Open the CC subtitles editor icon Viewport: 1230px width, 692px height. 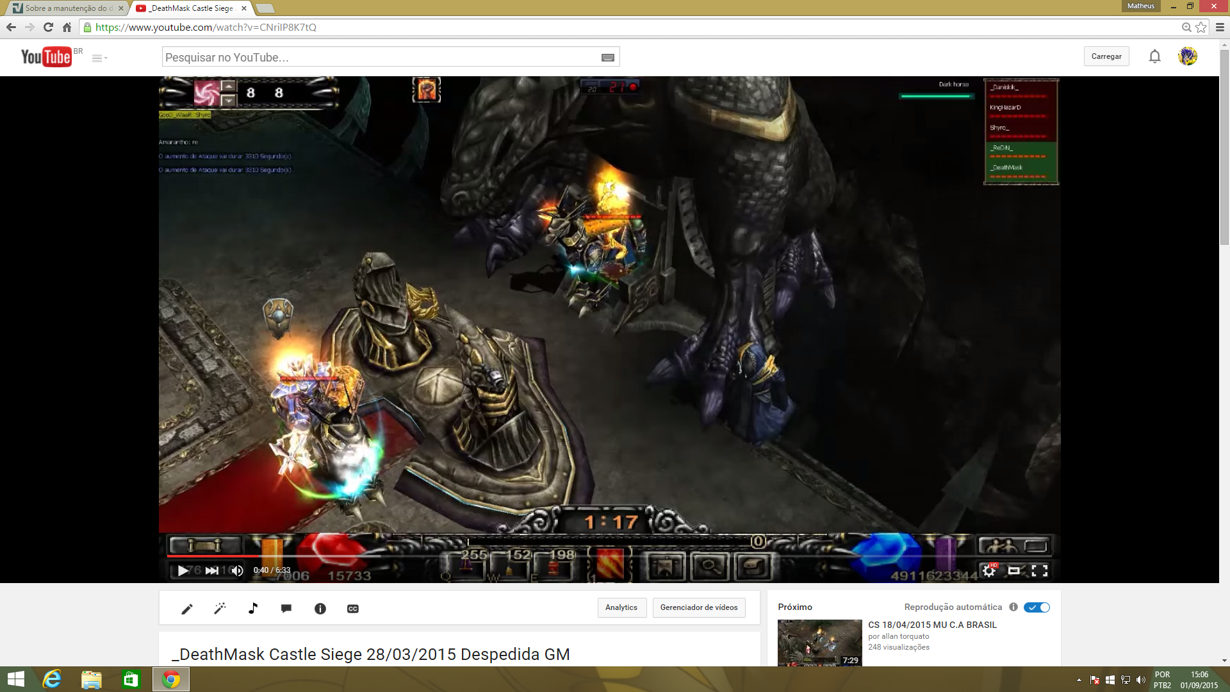(x=353, y=609)
